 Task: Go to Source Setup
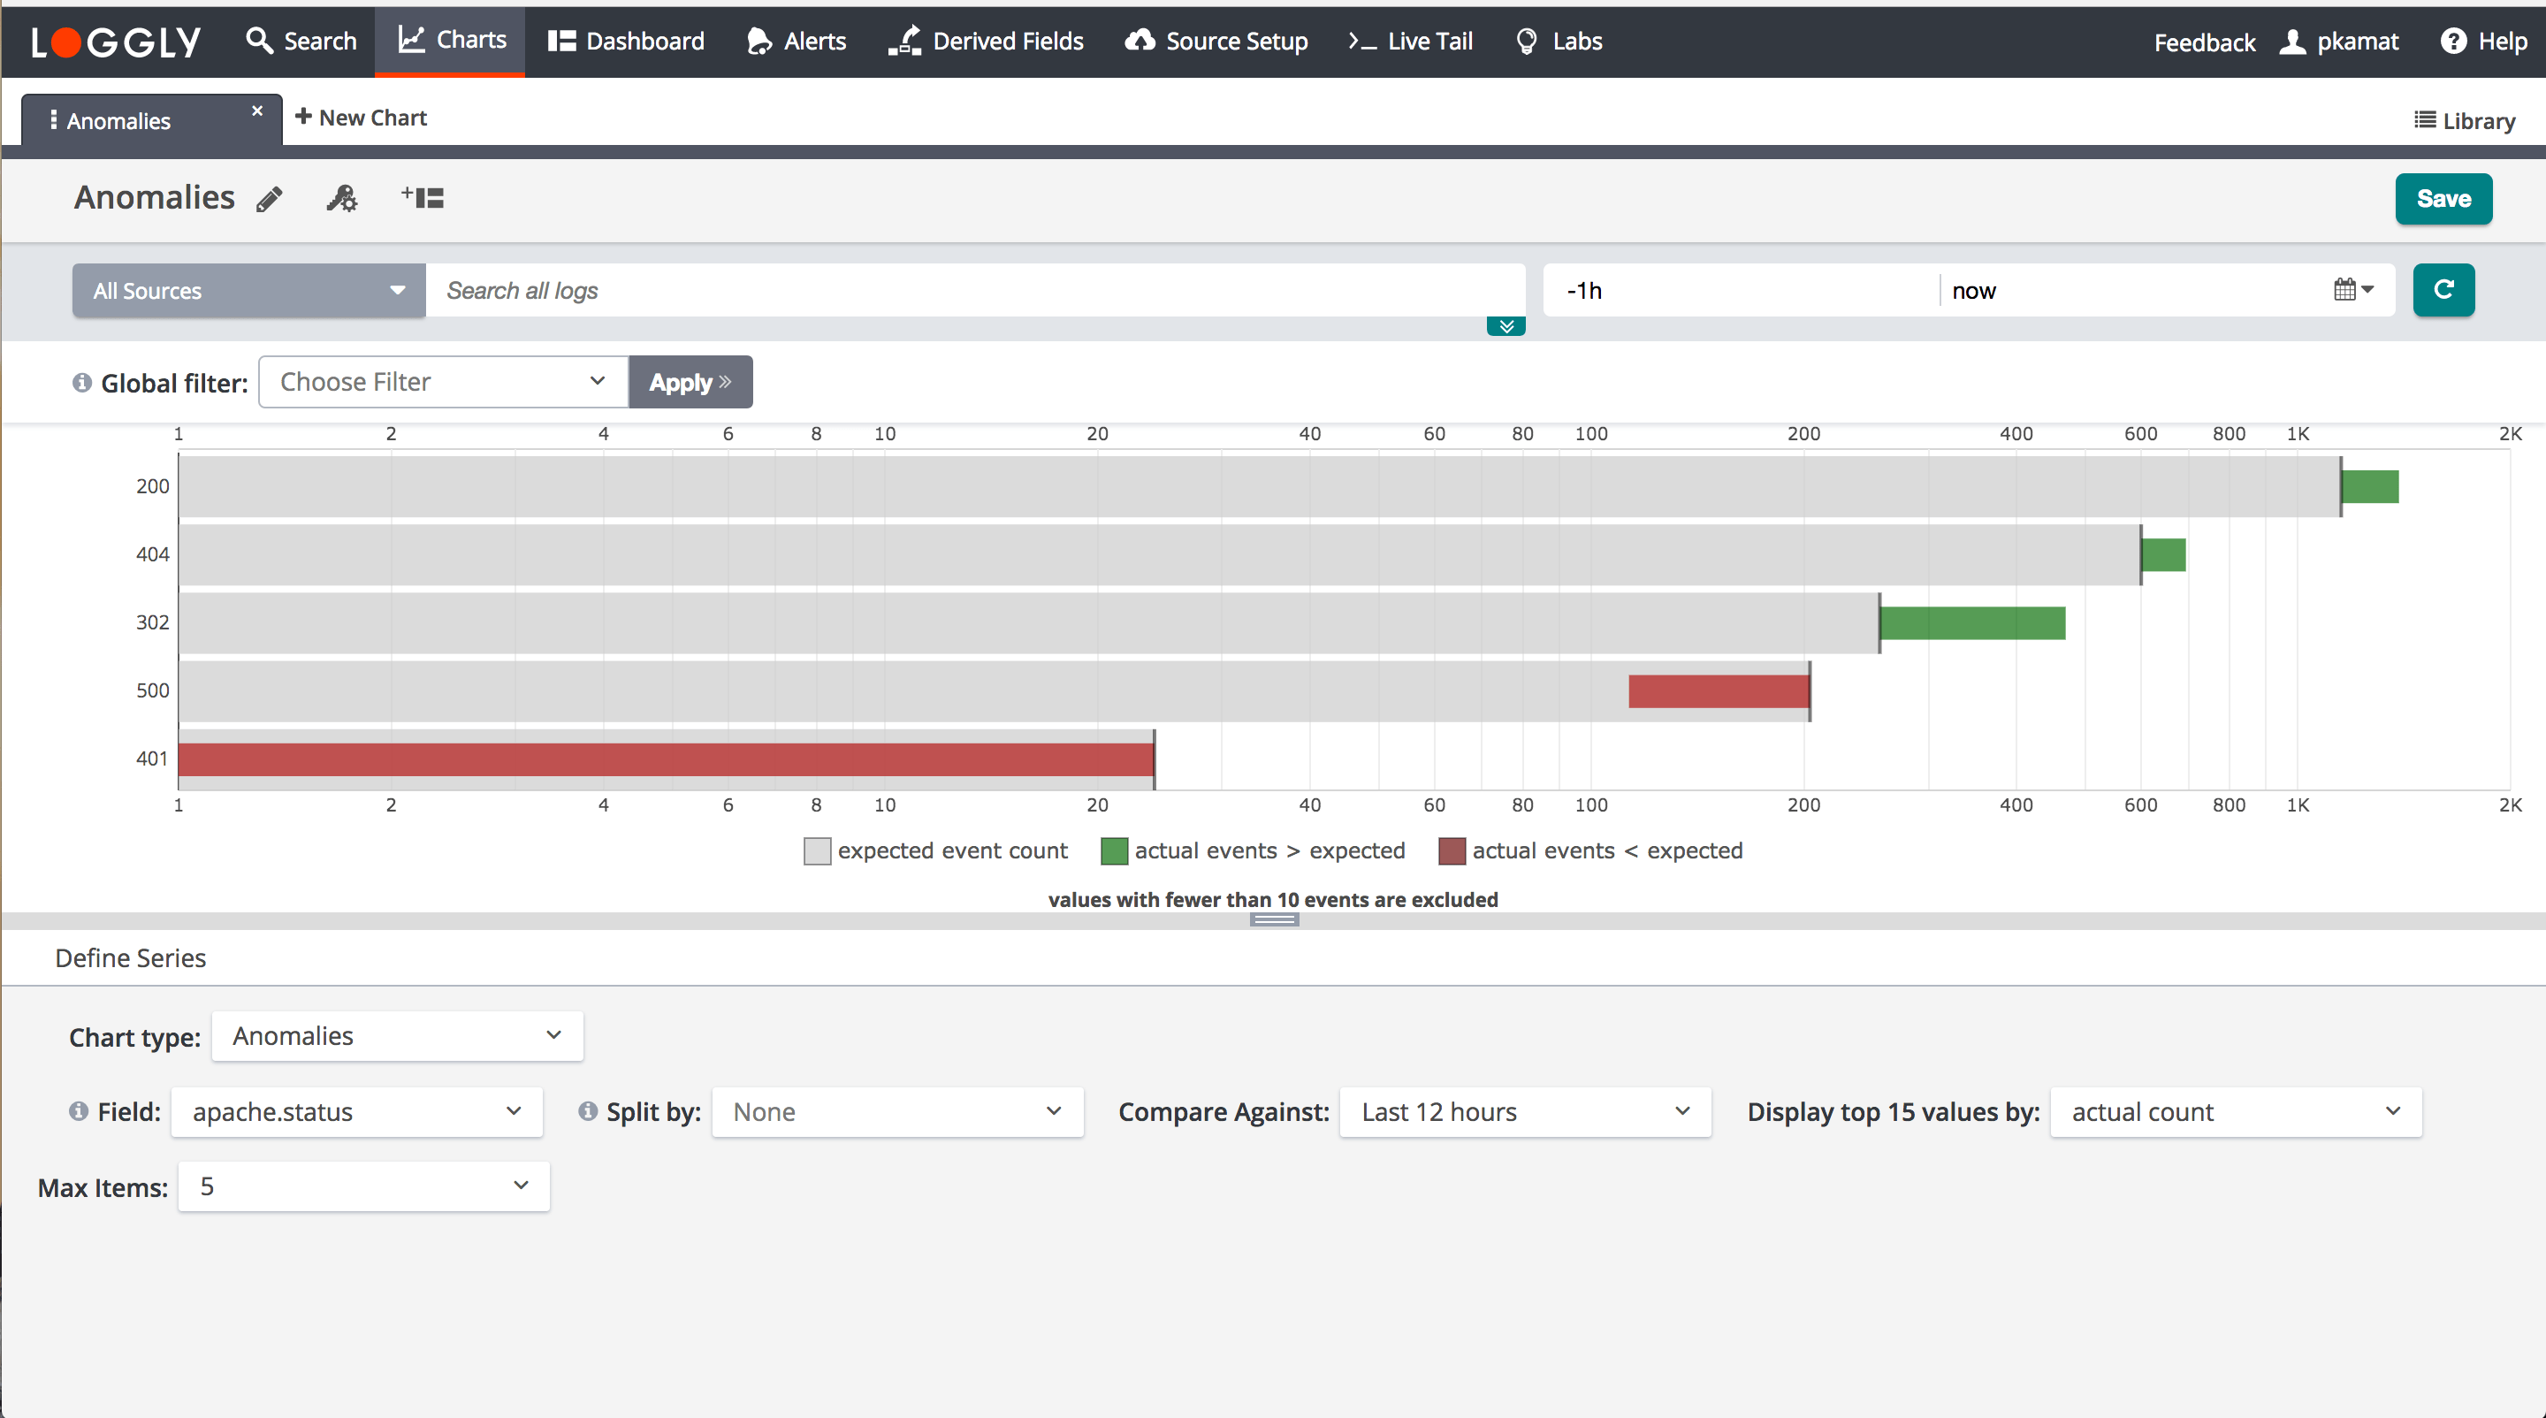1216,41
